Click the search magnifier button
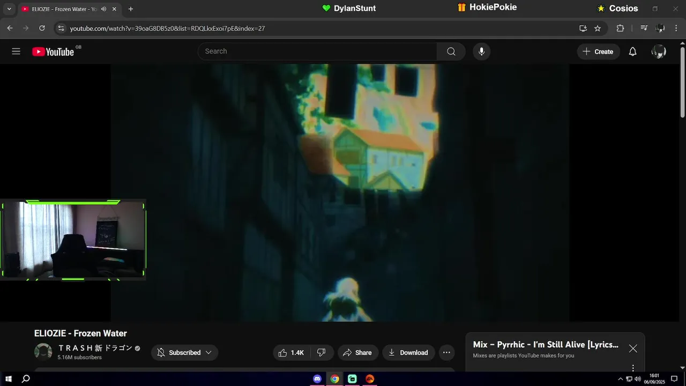This screenshot has width=686, height=386. click(x=451, y=51)
